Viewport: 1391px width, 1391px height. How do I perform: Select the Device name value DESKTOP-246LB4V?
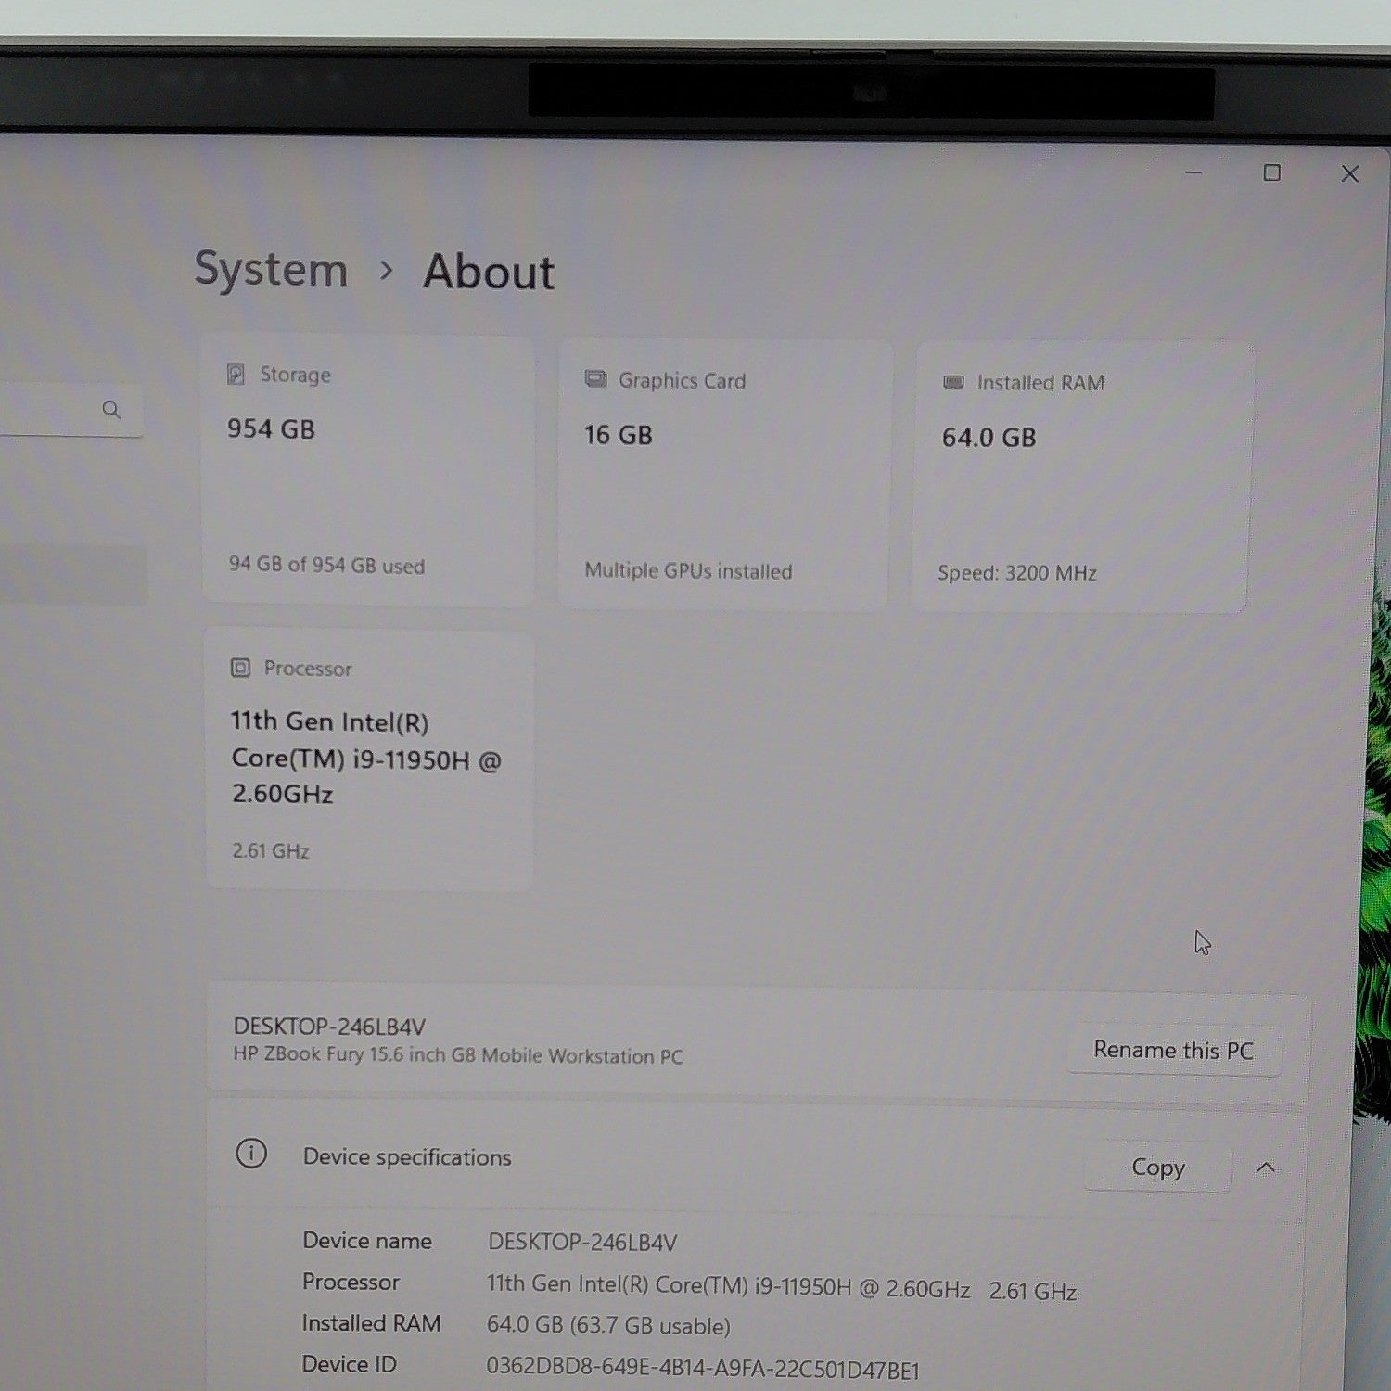[582, 1242]
